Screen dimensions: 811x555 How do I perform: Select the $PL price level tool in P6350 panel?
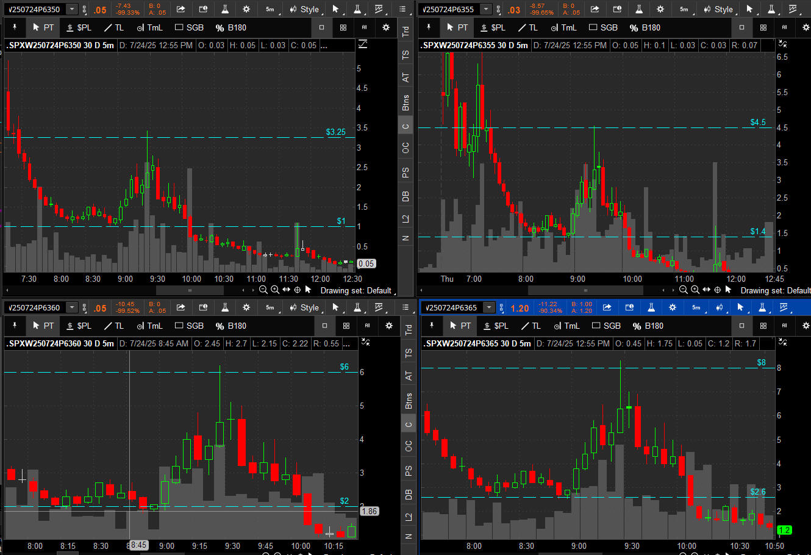pyautogui.click(x=79, y=27)
